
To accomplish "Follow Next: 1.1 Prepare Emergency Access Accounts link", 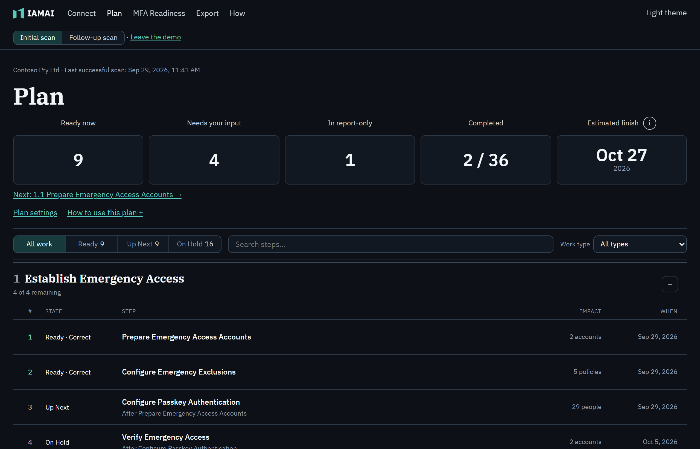I will (97, 194).
